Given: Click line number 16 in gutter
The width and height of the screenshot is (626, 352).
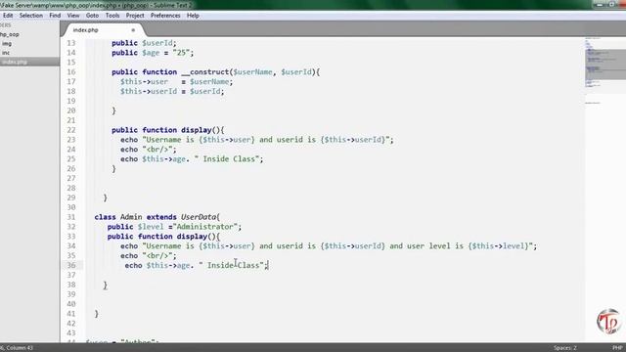Looking at the screenshot, I should pos(71,72).
